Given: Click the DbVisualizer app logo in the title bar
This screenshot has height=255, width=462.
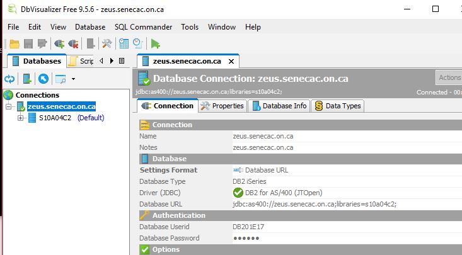Looking at the screenshot, I should tap(12, 9).
